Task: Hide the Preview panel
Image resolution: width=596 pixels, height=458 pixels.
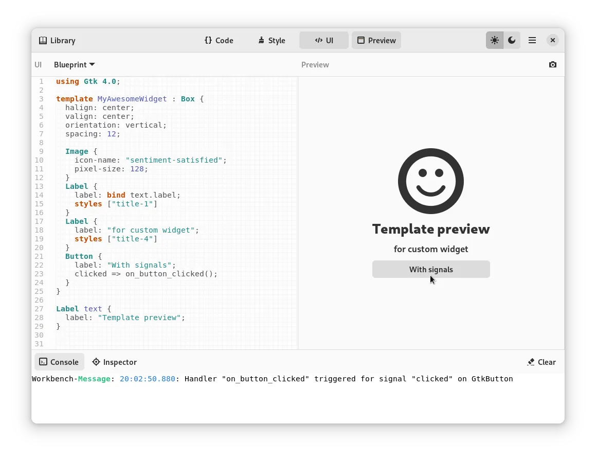Action: [376, 40]
